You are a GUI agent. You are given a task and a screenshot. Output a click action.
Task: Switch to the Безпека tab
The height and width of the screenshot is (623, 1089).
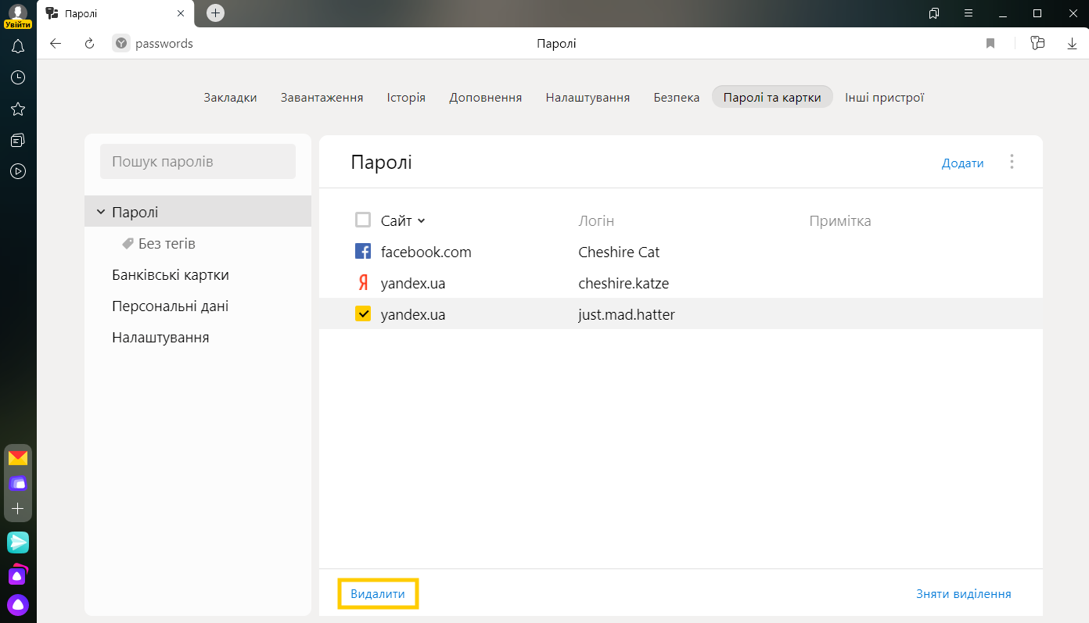(x=677, y=98)
